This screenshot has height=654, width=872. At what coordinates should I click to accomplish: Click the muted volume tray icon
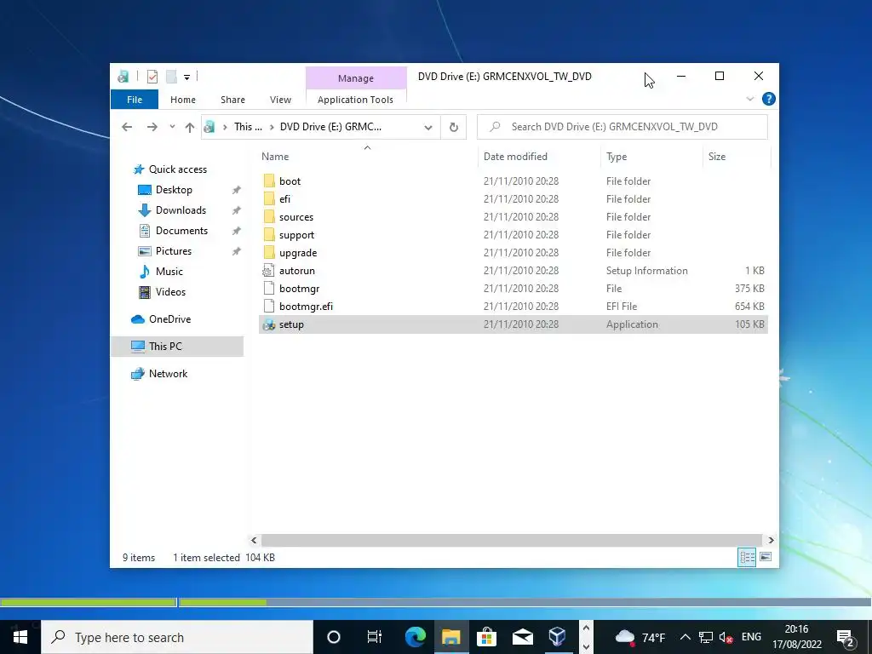coord(726,637)
